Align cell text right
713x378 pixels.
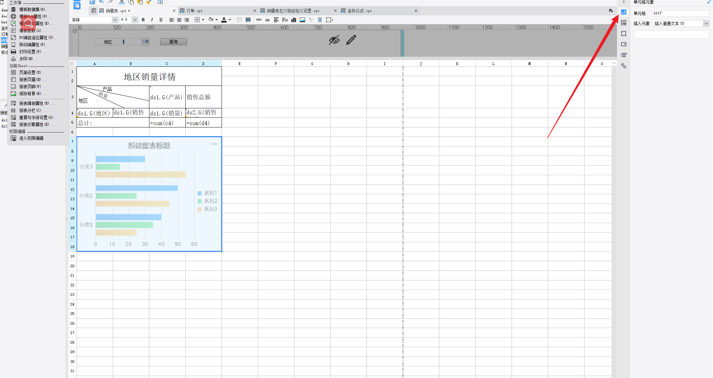[x=187, y=20]
